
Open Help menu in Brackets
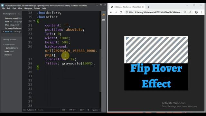click(44, 8)
